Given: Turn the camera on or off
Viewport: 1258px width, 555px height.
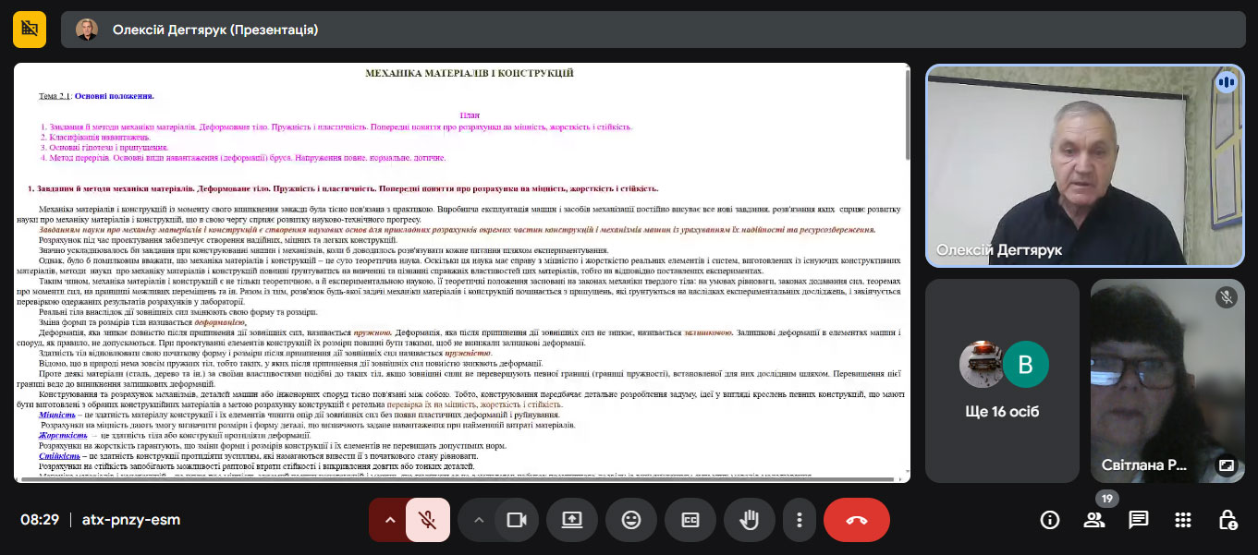Looking at the screenshot, I should click(x=516, y=520).
